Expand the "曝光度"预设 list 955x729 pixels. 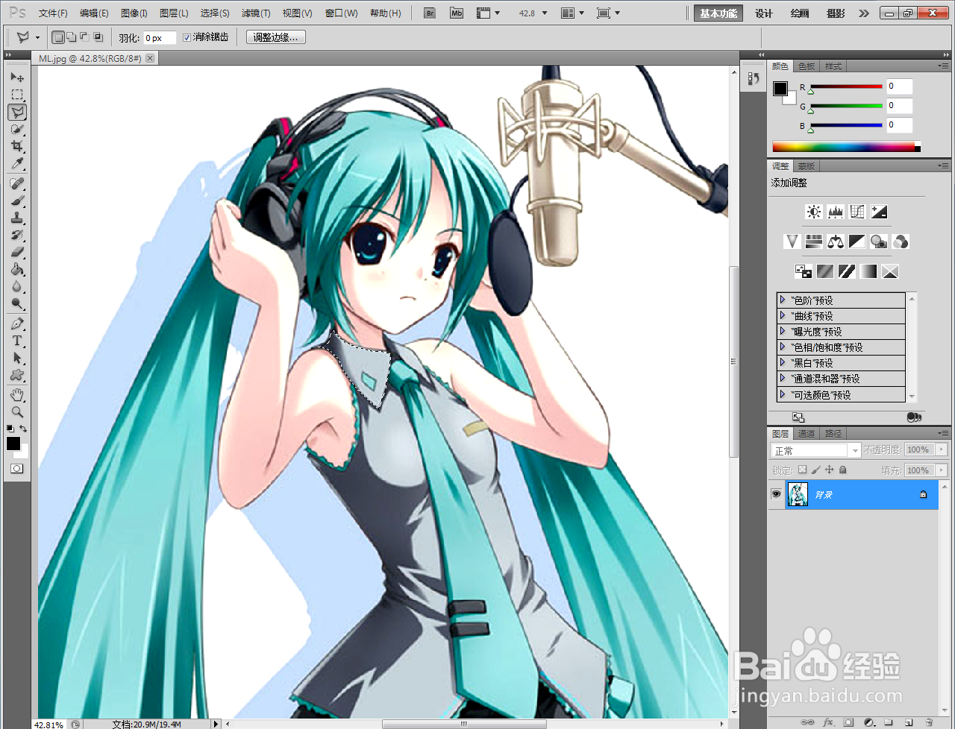point(783,331)
